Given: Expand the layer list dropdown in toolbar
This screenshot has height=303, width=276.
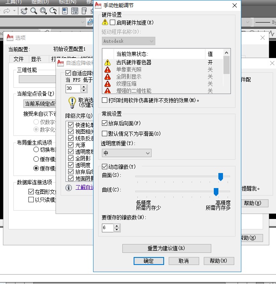Looking at the screenshot, I should click(83, 22).
